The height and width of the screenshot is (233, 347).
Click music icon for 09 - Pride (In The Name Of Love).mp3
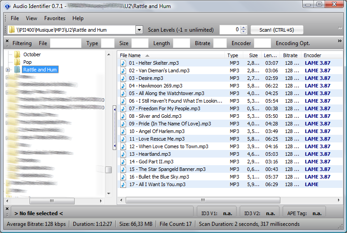[123, 124]
